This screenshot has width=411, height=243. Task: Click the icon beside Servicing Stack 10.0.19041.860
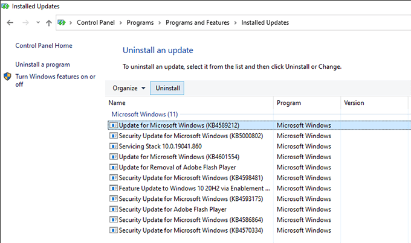pos(113,147)
